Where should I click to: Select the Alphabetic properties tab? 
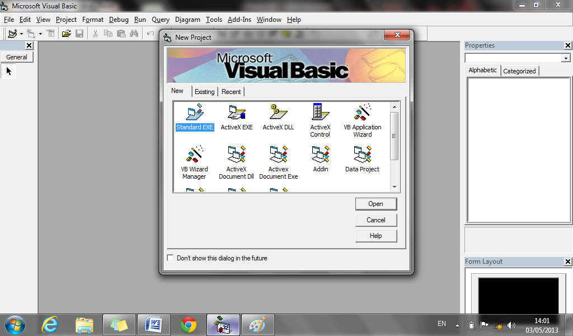pyautogui.click(x=482, y=70)
